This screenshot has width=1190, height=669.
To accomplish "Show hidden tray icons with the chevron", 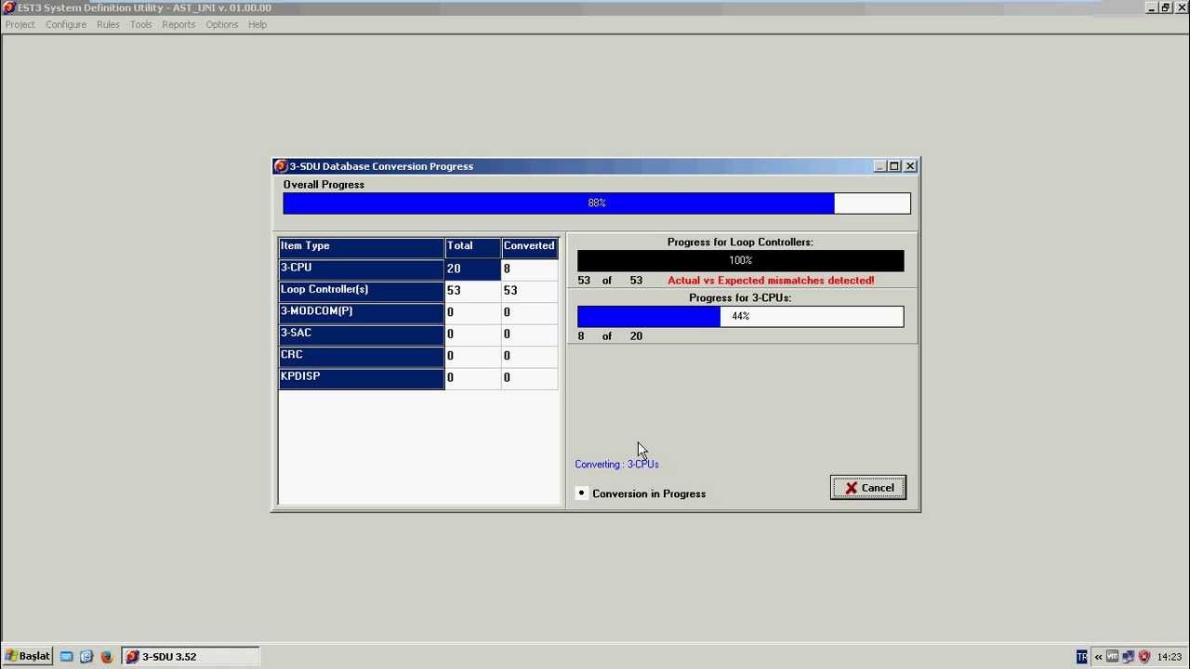I will 1098,657.
